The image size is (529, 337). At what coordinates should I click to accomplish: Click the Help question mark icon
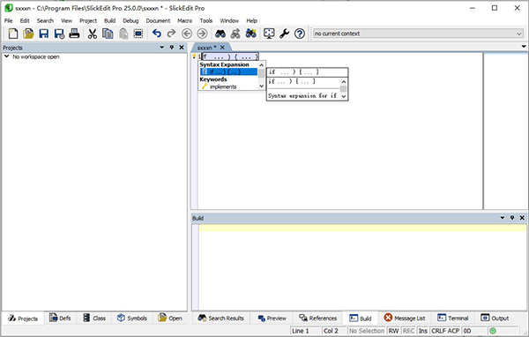click(300, 34)
